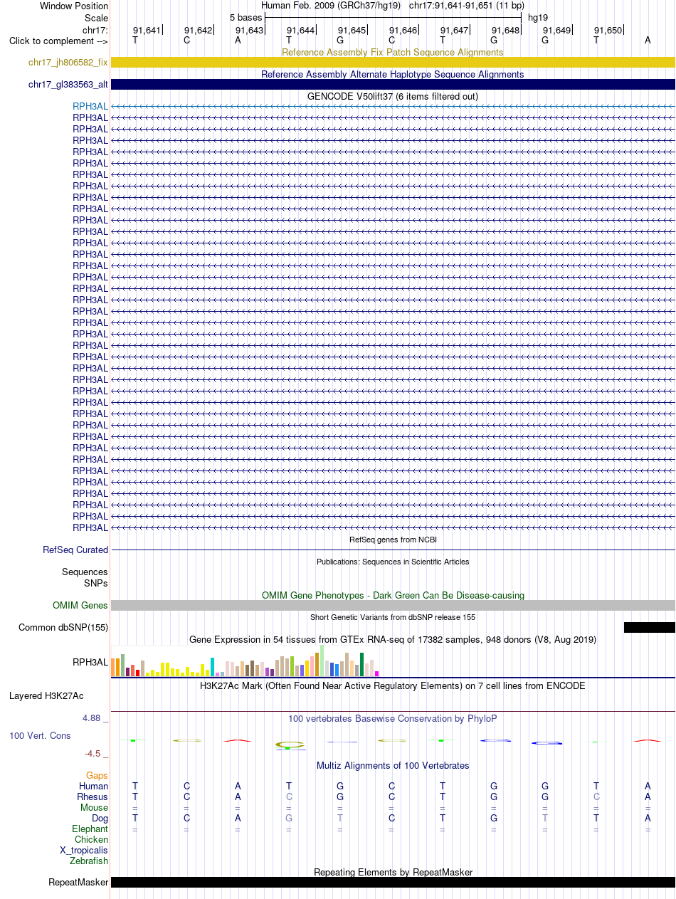This screenshot has width=676, height=899.
Task: Click the 'Zebrafish' alignment row label
Action: coord(89,861)
